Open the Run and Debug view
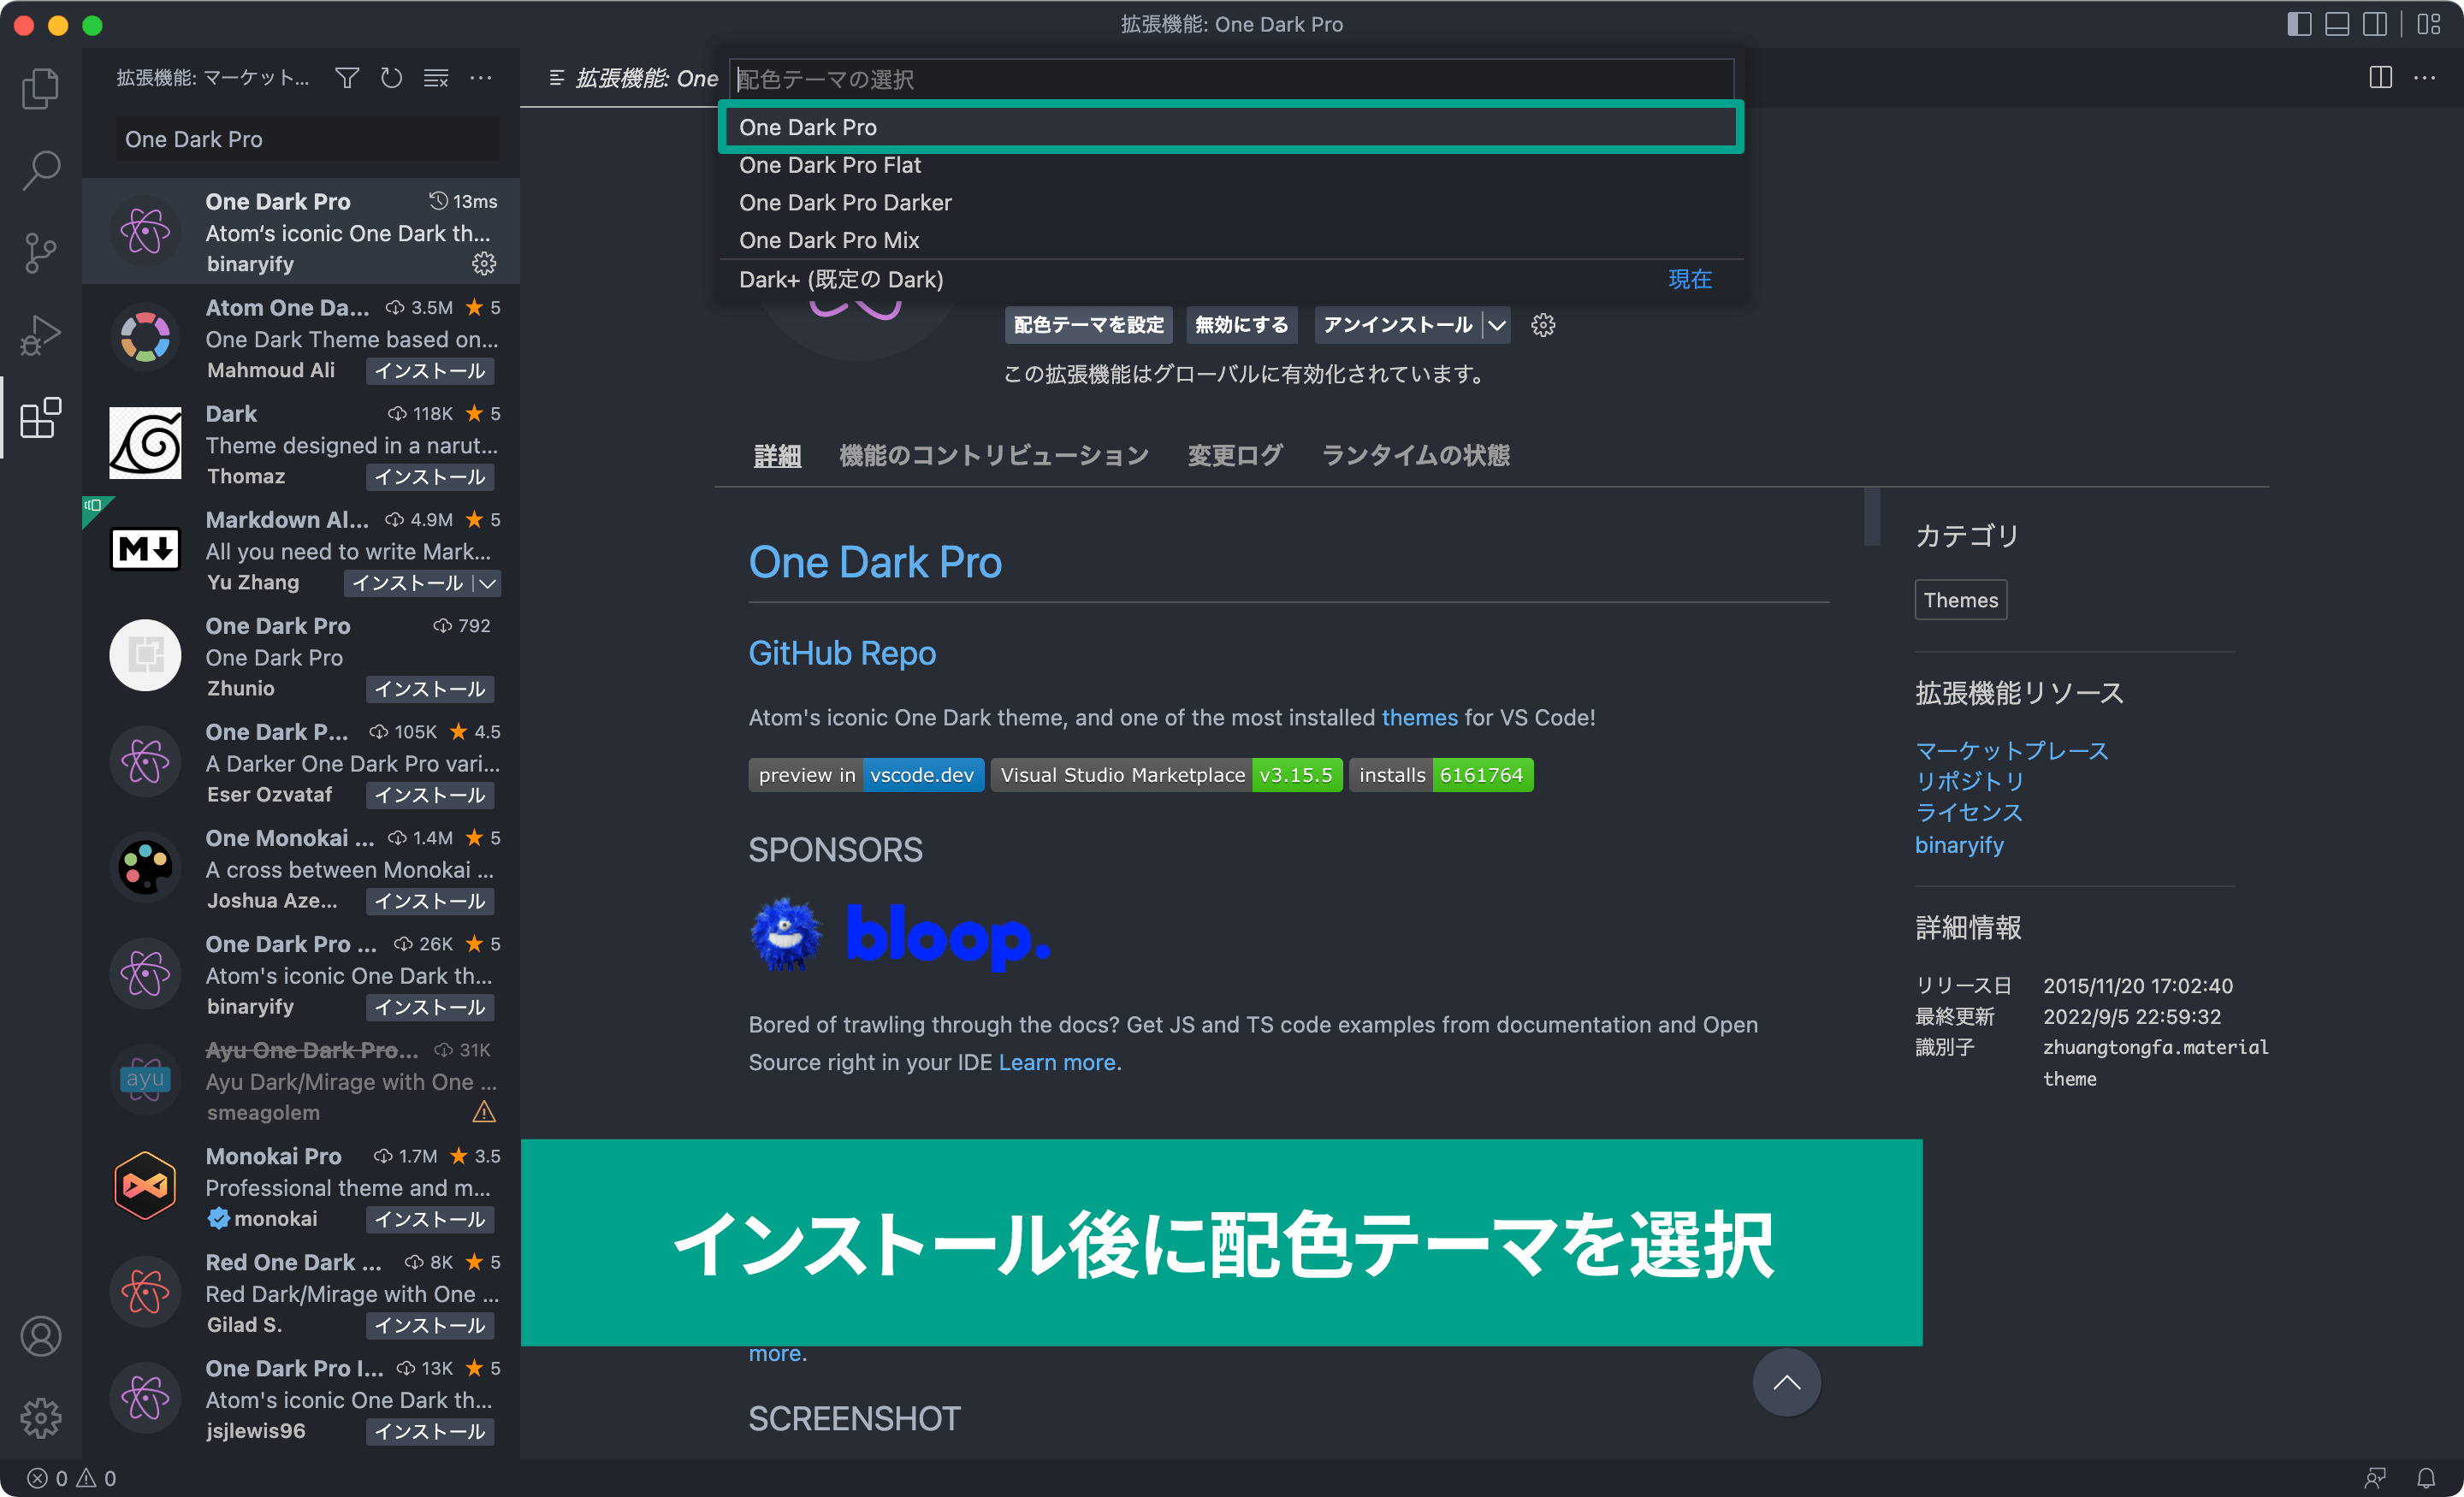2464x1497 pixels. tap(41, 335)
